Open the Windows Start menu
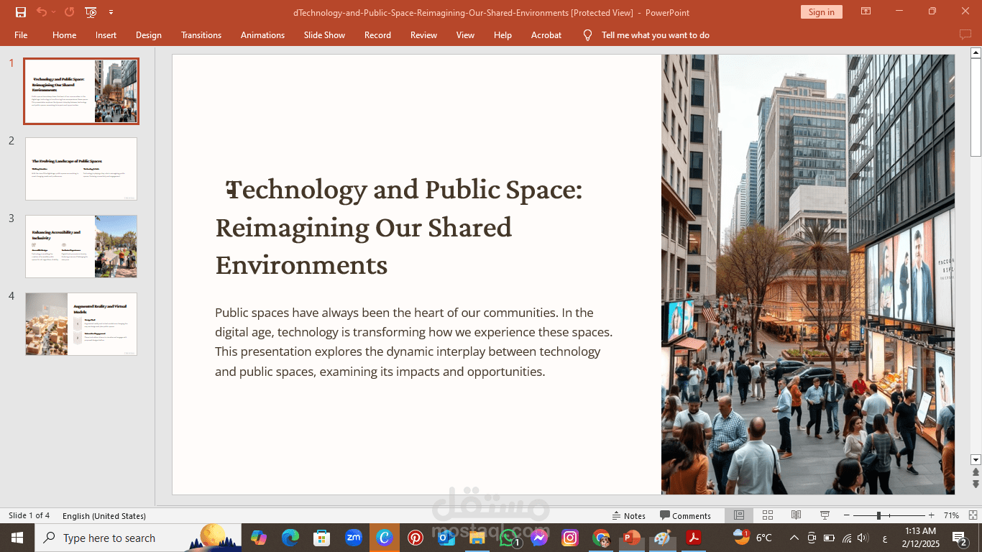 (x=17, y=538)
